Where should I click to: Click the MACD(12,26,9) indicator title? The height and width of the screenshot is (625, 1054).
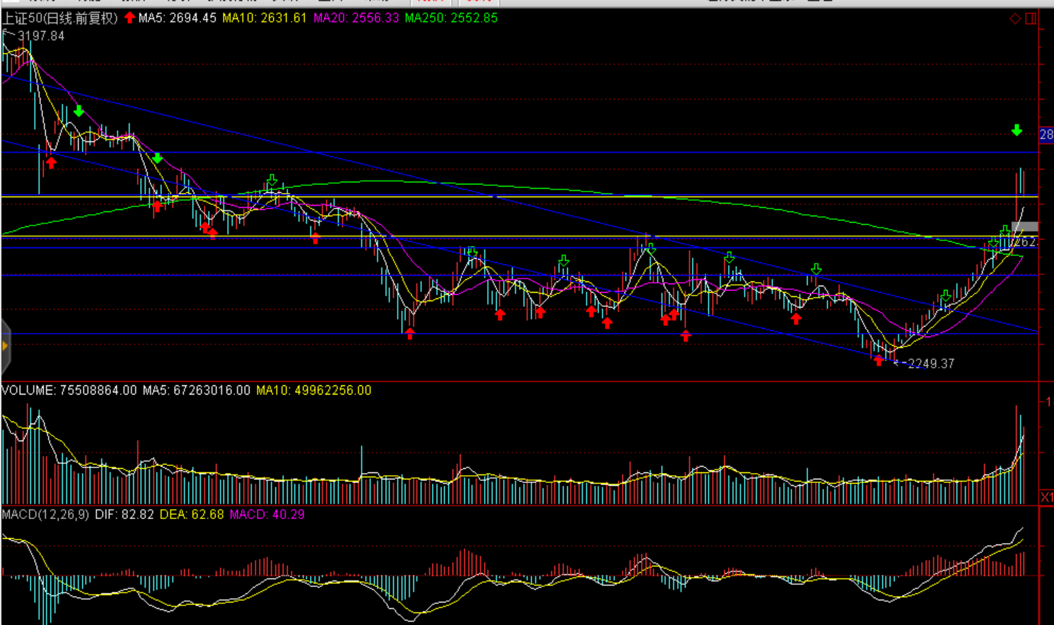point(45,515)
